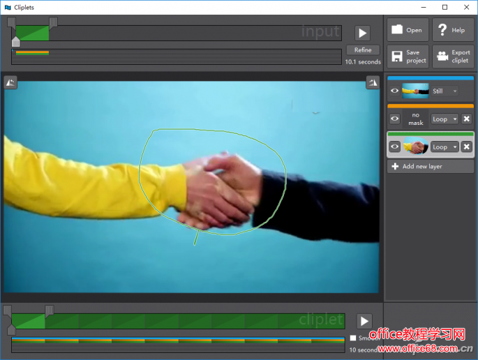
Task: Toggle visibility of the no-mask layer
Action: (395, 119)
